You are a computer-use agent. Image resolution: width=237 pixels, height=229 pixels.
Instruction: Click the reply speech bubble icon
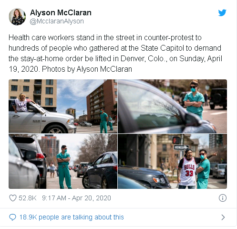tap(12, 217)
